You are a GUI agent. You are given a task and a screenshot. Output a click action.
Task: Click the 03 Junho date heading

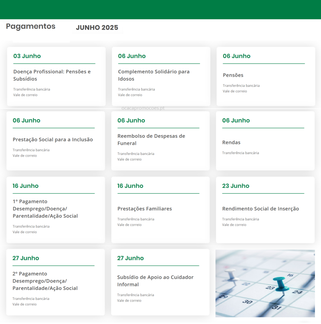click(27, 56)
